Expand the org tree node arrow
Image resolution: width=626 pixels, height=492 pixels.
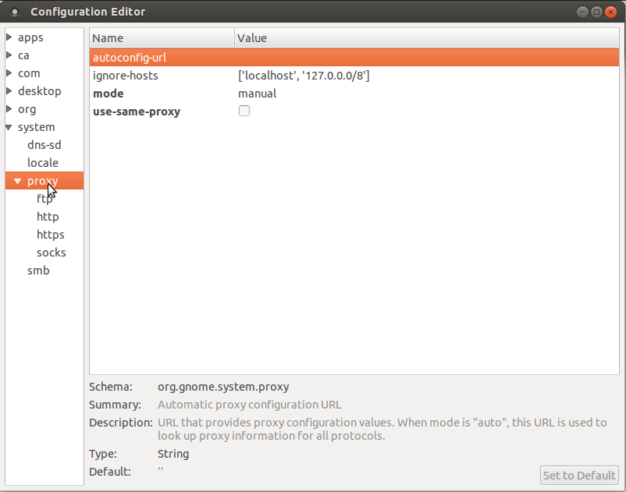[9, 109]
